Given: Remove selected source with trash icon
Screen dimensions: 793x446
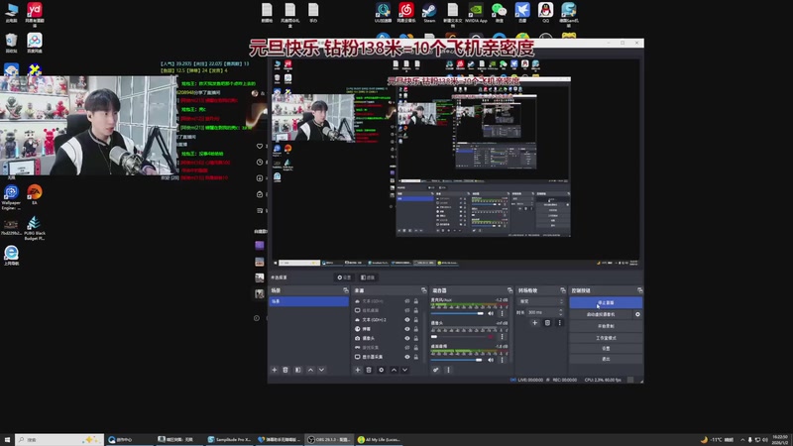Looking at the screenshot, I should coord(369,370).
